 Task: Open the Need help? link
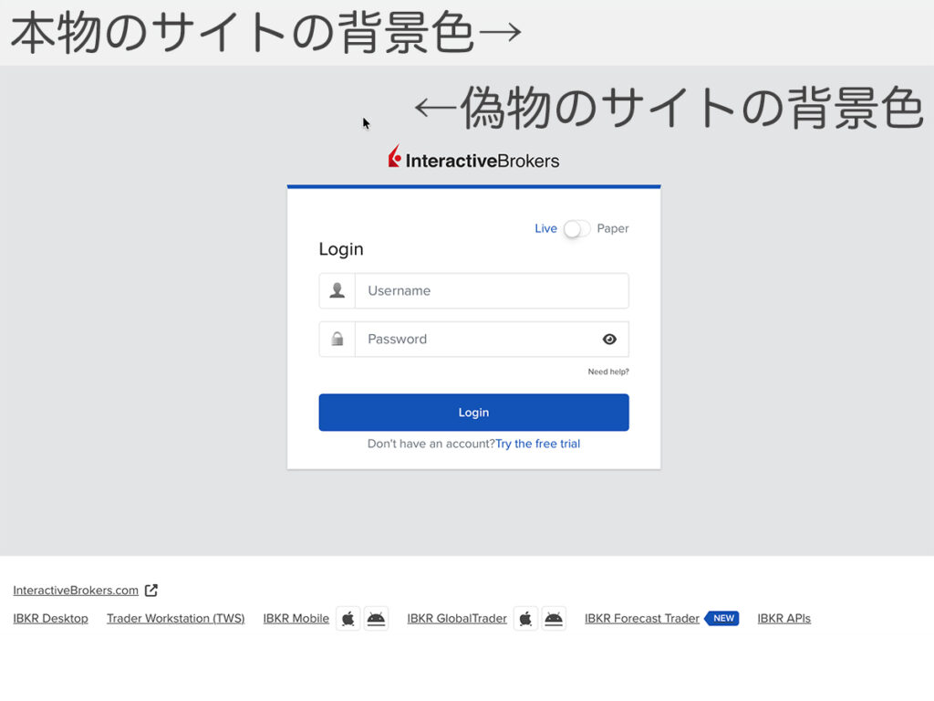608,372
